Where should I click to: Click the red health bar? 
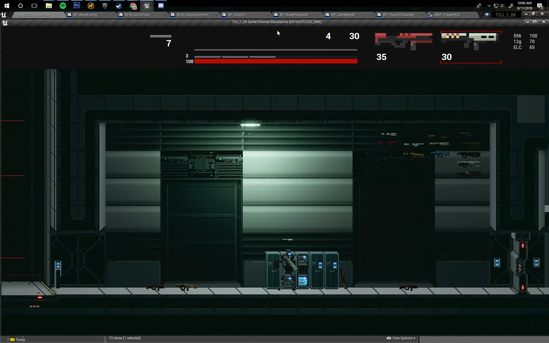[x=276, y=61]
